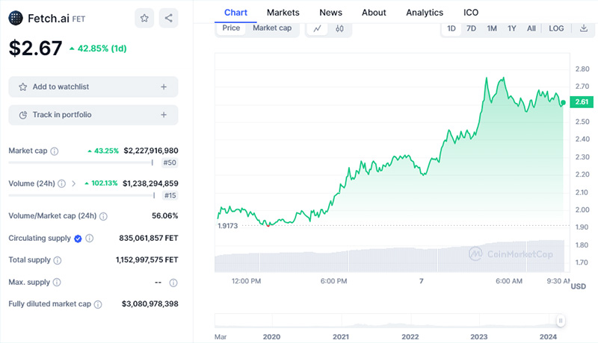Select the 1Y time range button
Screen dimensions: 598x343
coord(512,28)
